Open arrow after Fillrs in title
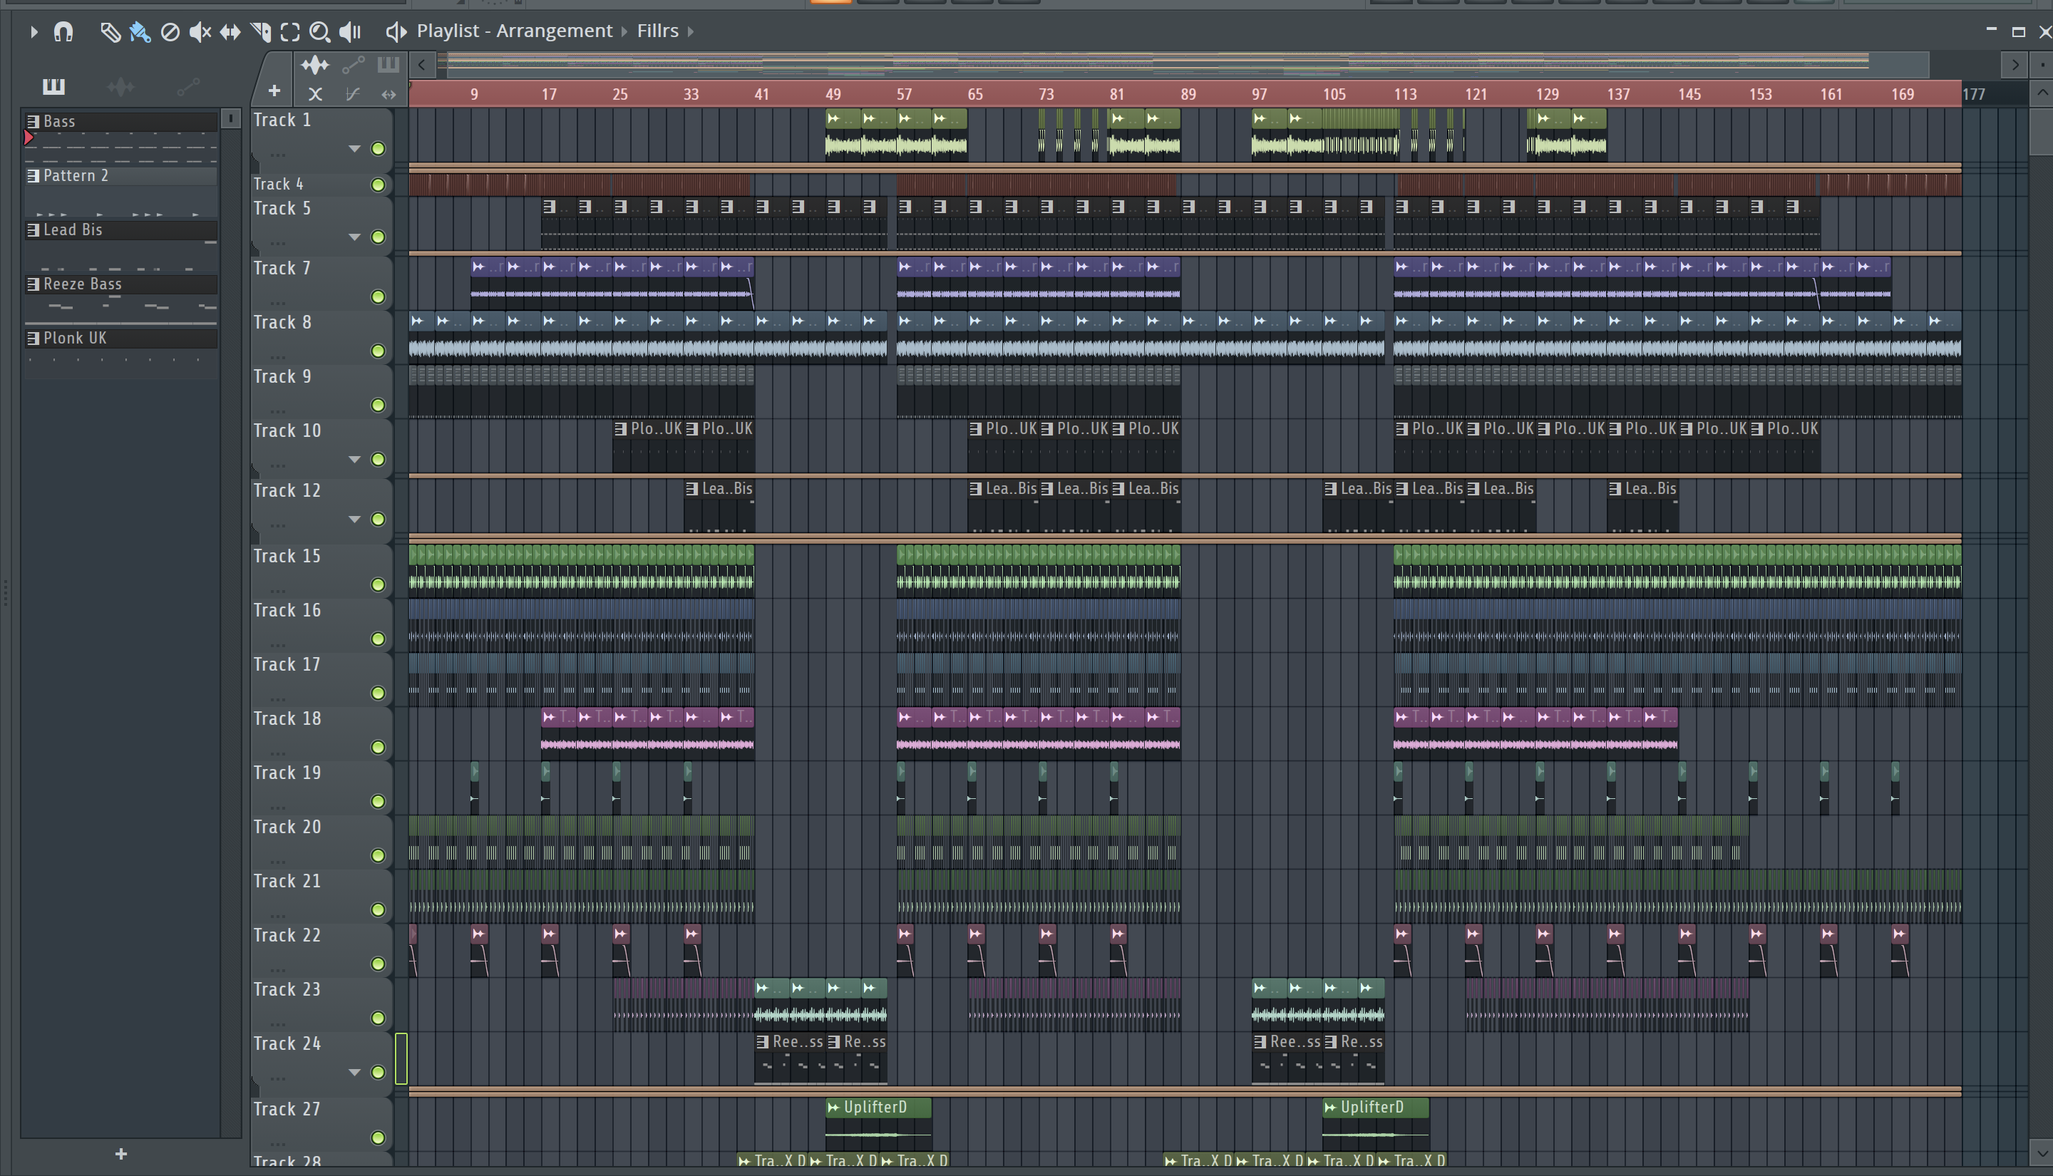This screenshot has height=1176, width=2053. [691, 31]
